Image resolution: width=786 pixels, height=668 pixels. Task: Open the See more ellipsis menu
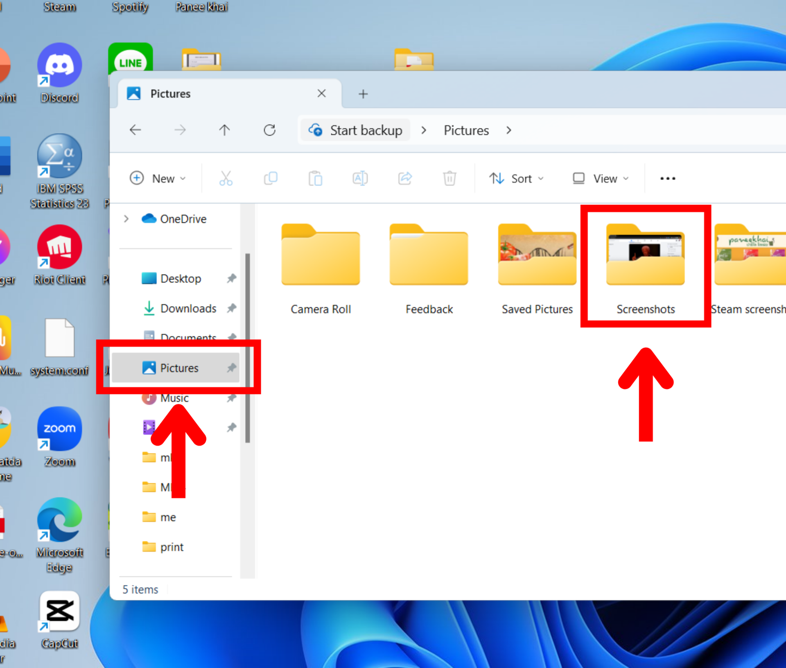click(x=667, y=178)
